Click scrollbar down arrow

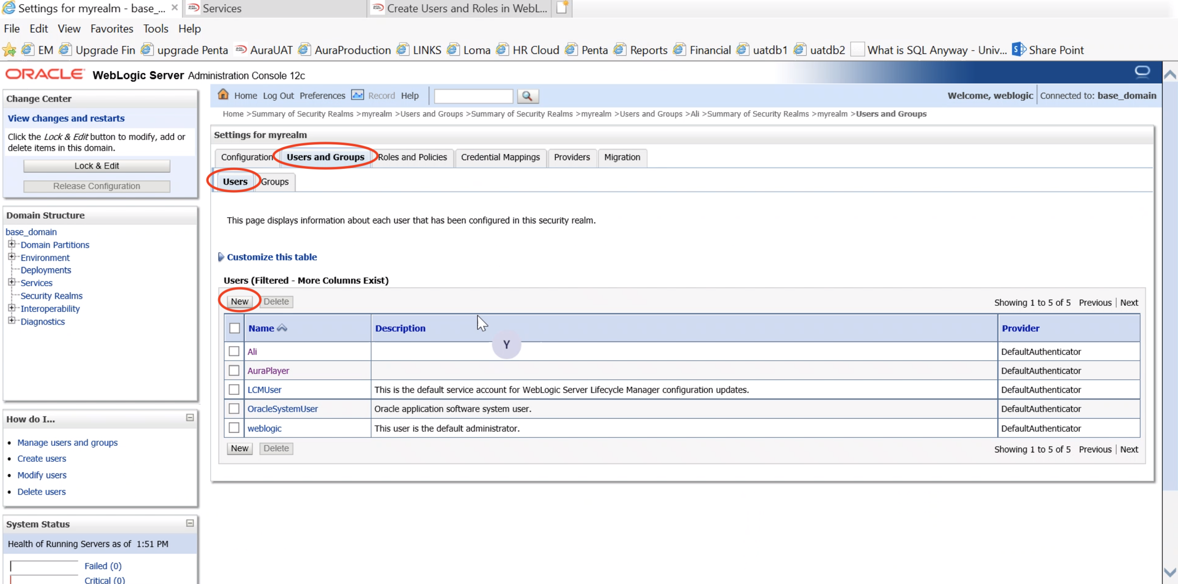point(1170,572)
